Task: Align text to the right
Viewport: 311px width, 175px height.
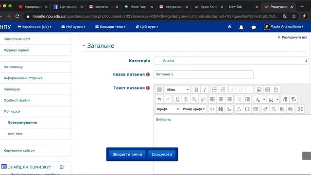Action: coord(229,99)
